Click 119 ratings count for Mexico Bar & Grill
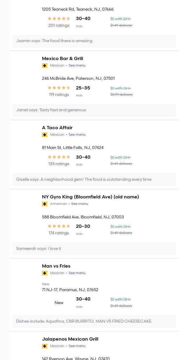The image size is (179, 360). [x=59, y=95]
